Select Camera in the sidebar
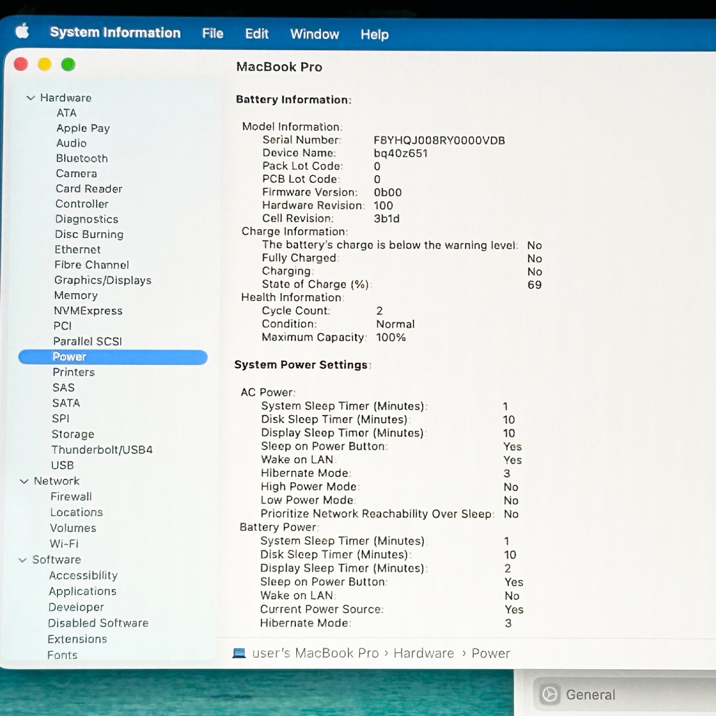716x716 pixels. click(76, 174)
